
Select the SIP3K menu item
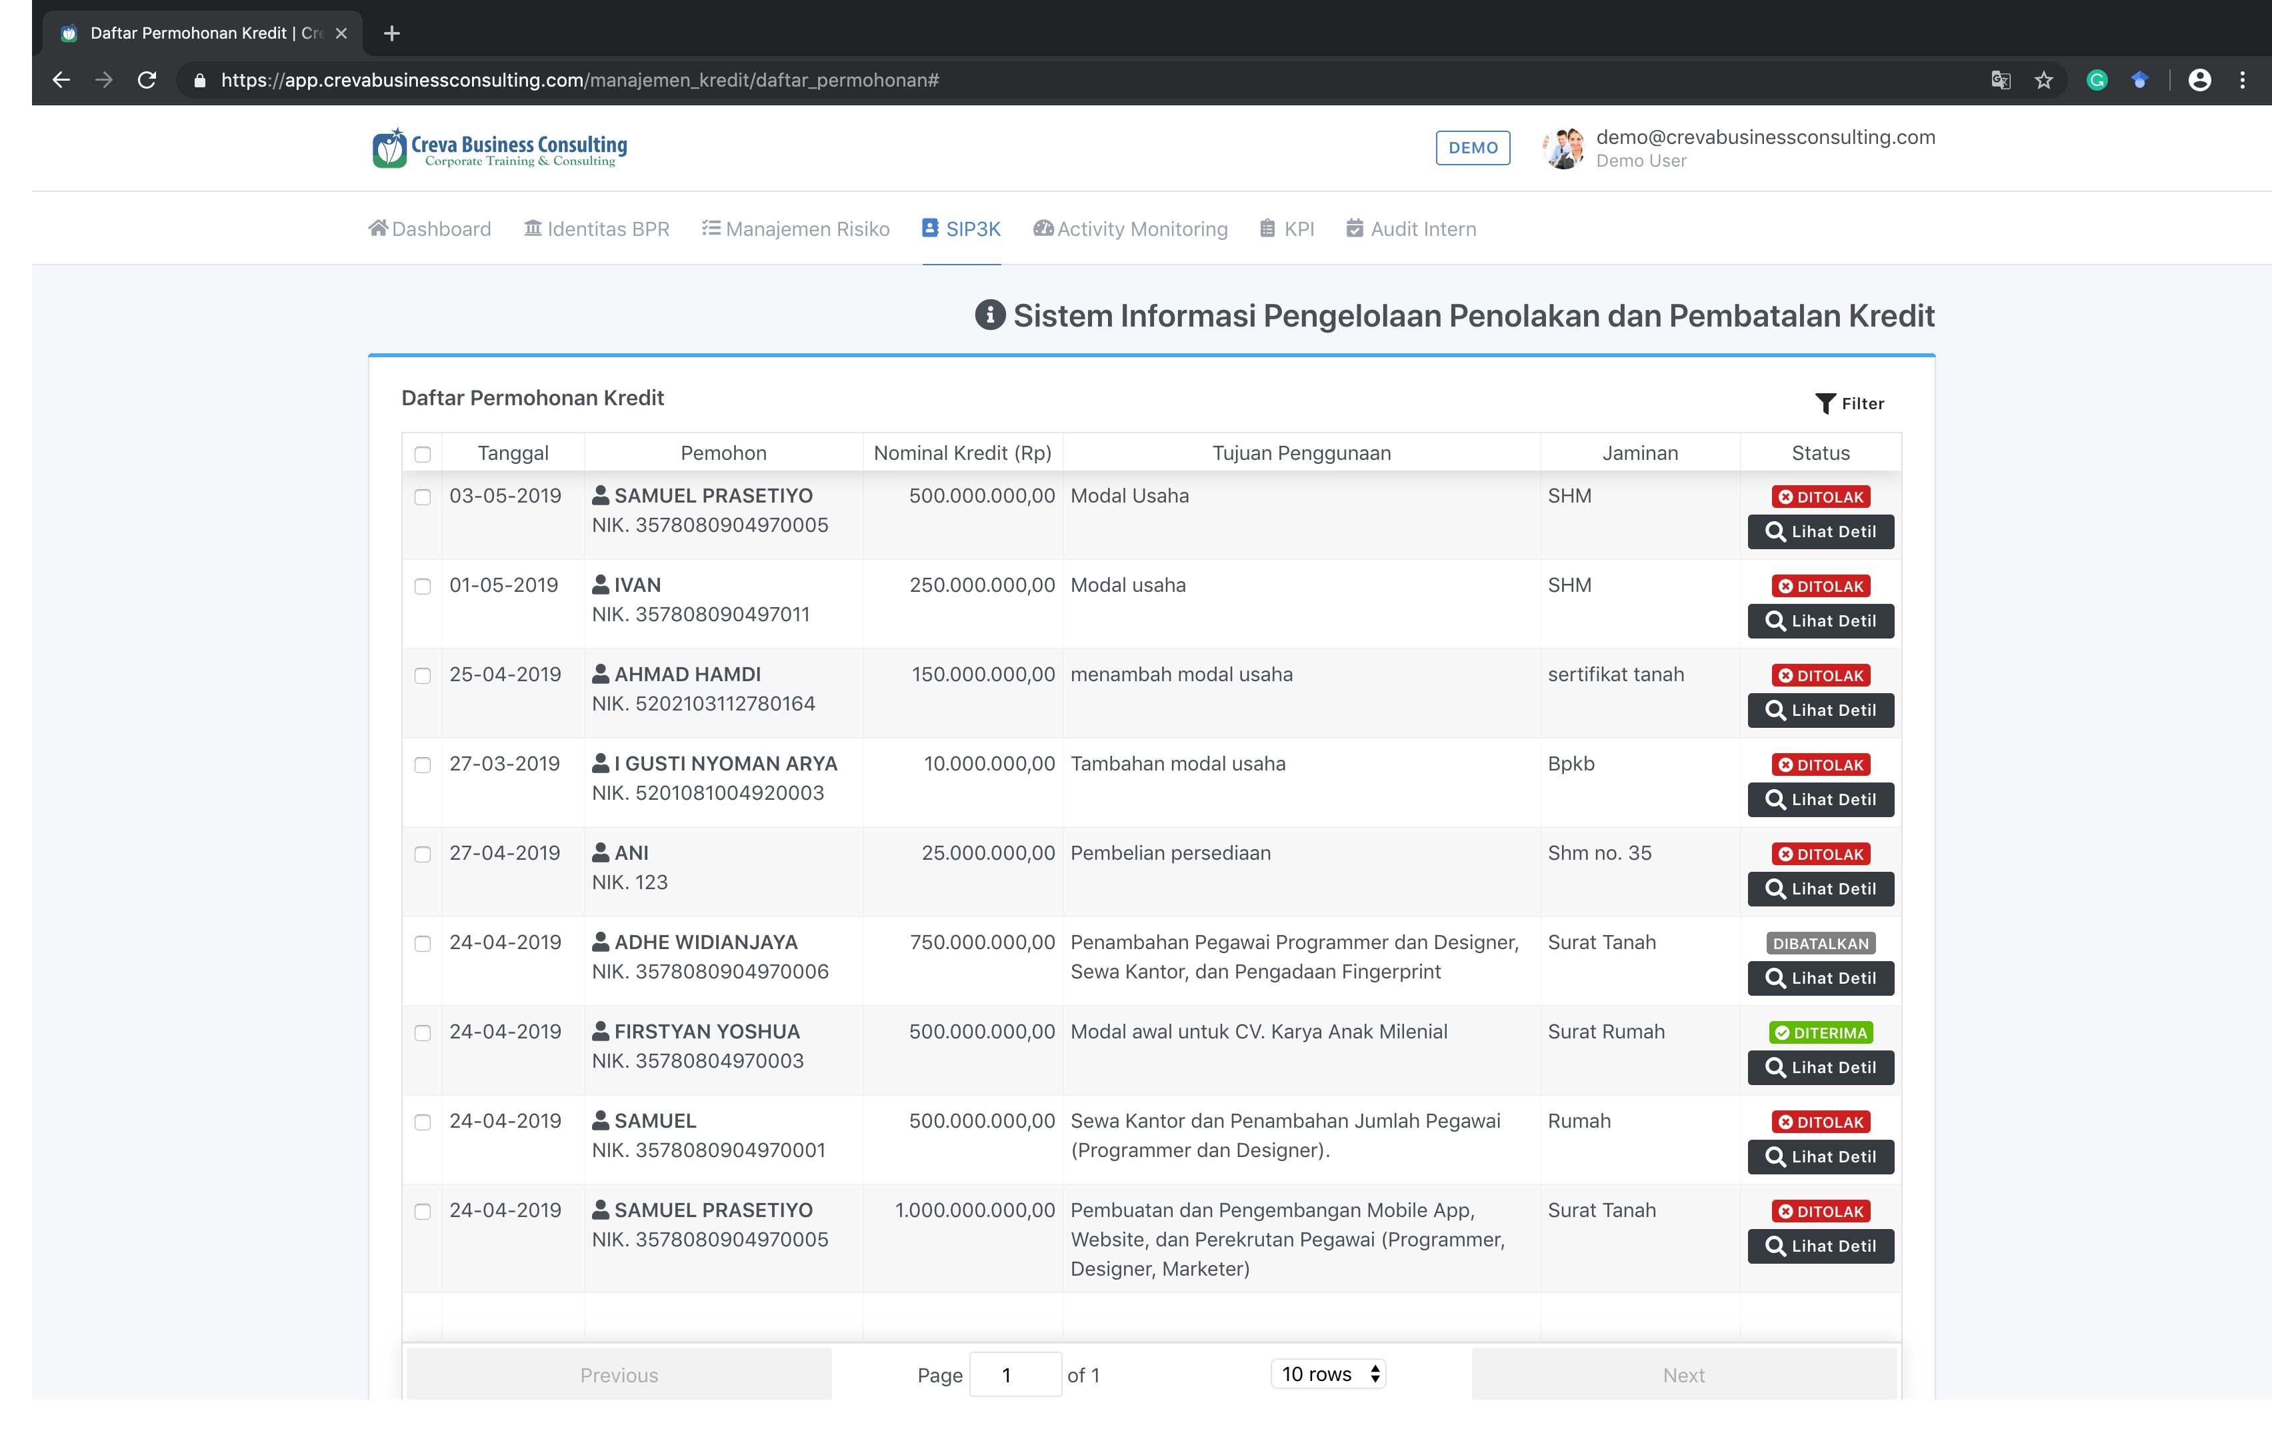point(961,229)
